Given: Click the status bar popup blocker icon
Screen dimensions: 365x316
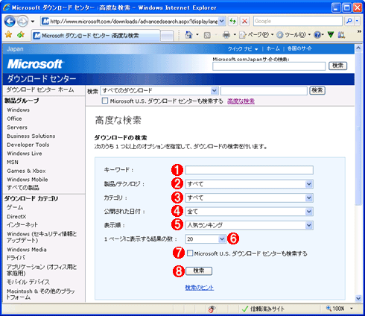Looking at the screenshot, I should click(x=212, y=309).
